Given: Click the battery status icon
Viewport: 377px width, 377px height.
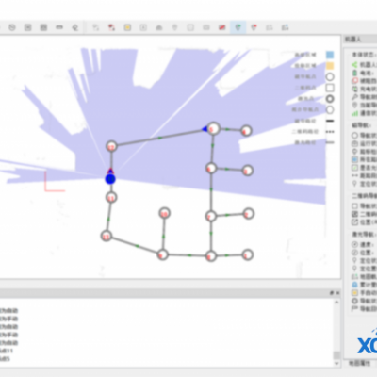Looking at the screenshot, I should tap(354, 73).
